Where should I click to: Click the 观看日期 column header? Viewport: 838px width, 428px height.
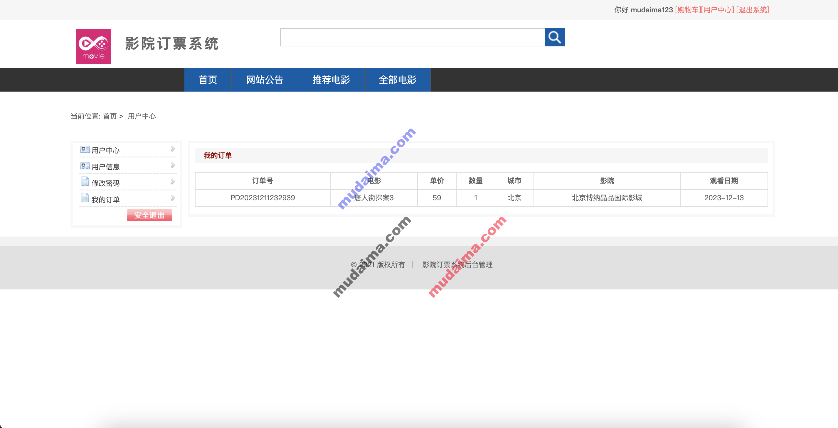(724, 181)
